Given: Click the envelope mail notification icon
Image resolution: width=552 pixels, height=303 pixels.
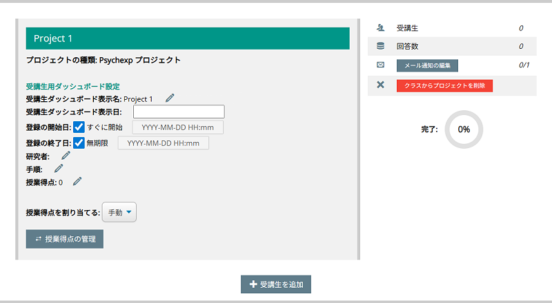Looking at the screenshot, I should (x=380, y=65).
